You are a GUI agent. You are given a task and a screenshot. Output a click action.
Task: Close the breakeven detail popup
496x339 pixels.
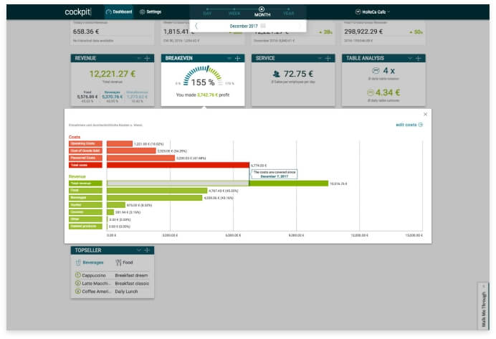[x=425, y=114]
